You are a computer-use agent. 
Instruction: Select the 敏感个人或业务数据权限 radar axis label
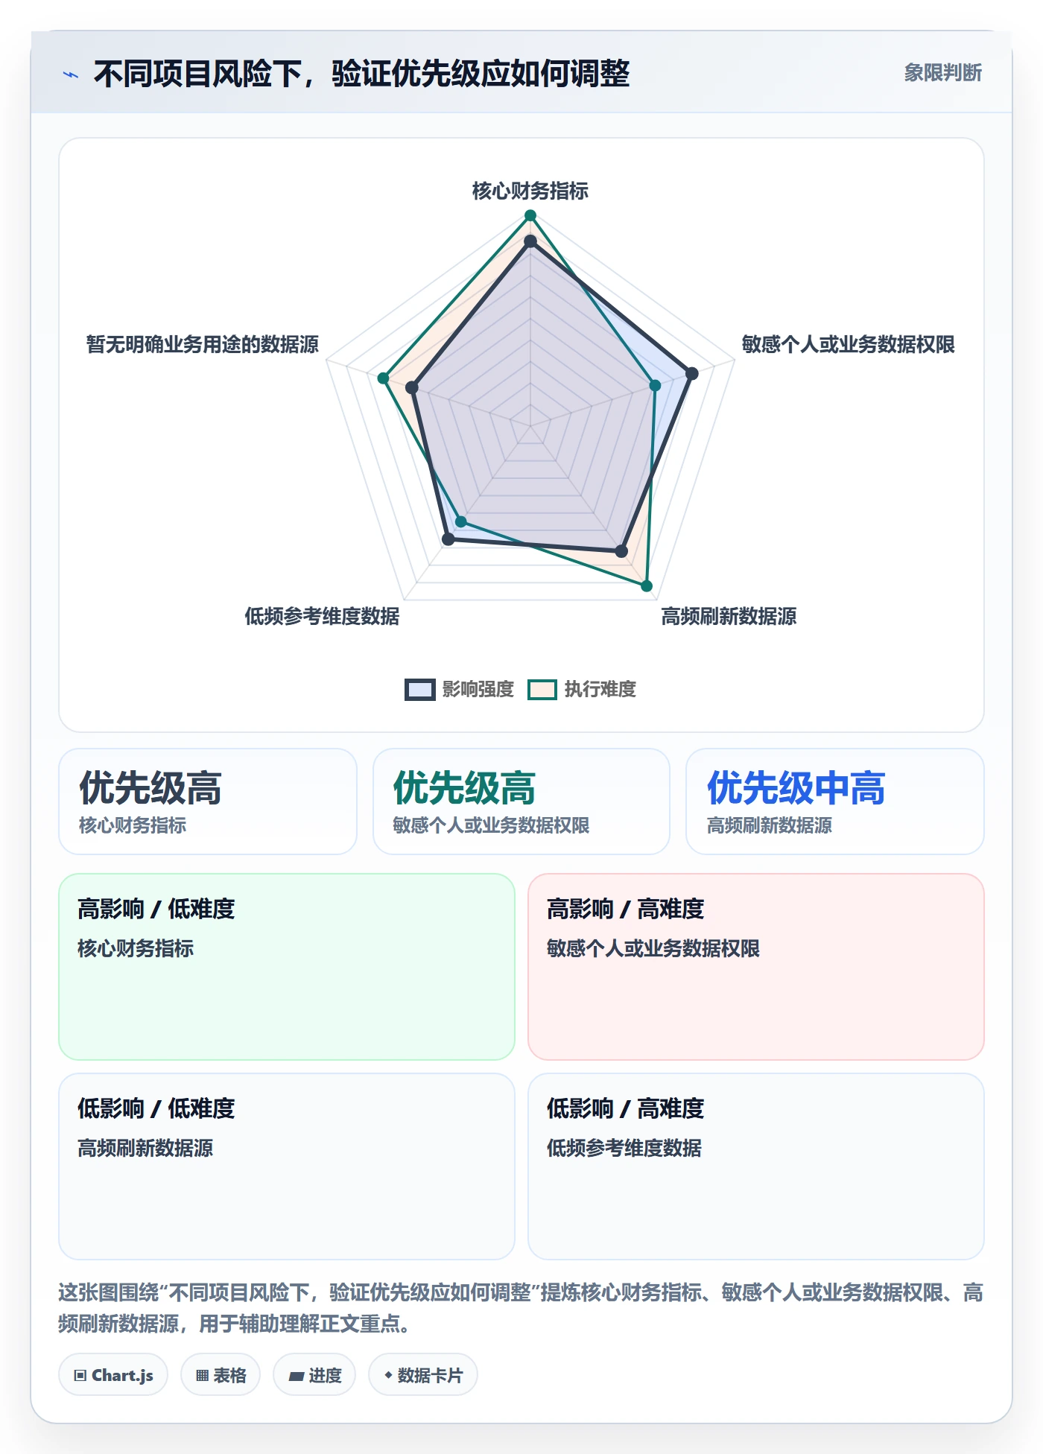(848, 344)
